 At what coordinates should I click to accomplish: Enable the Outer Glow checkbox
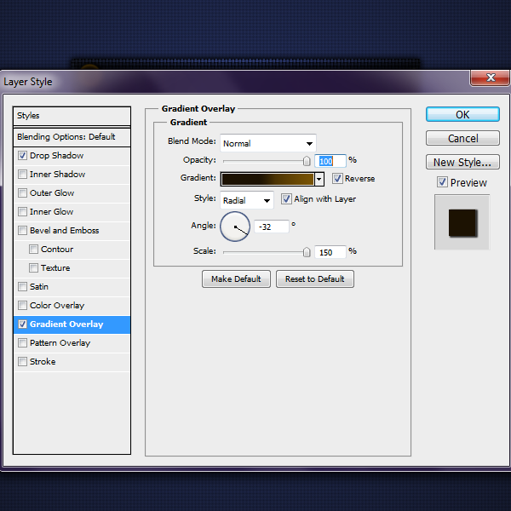click(x=22, y=193)
